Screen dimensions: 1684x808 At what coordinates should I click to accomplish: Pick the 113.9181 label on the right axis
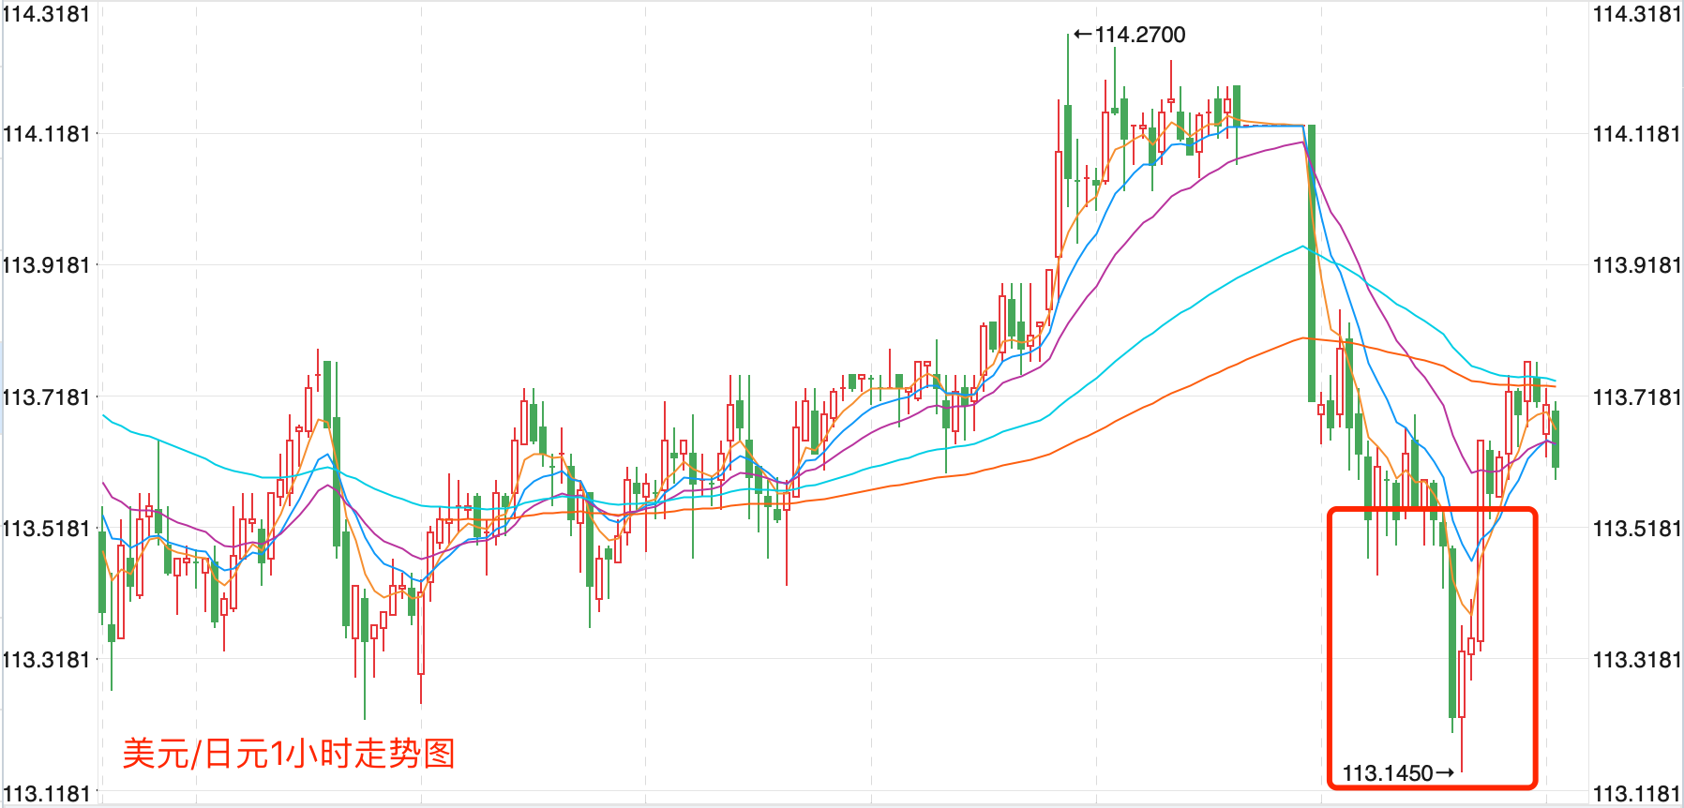[1637, 265]
